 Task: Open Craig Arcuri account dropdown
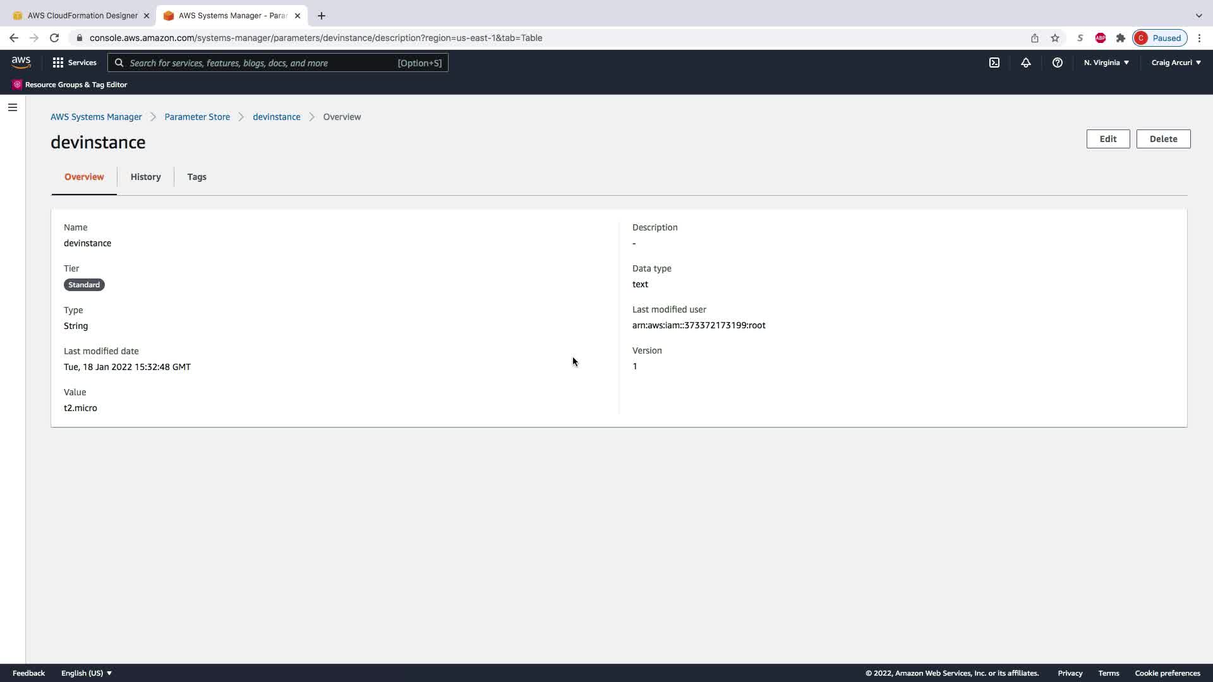click(1175, 63)
